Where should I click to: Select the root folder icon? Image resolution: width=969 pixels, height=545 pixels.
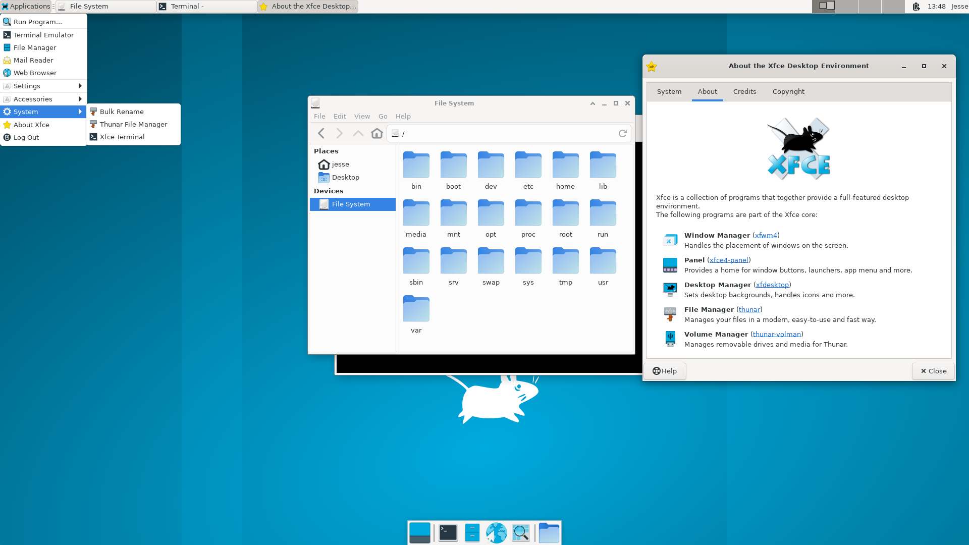pos(565,213)
